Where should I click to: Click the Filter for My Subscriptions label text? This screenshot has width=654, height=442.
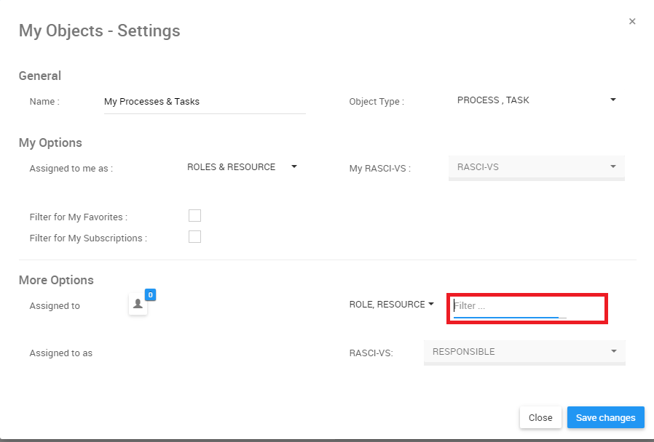[x=88, y=238]
